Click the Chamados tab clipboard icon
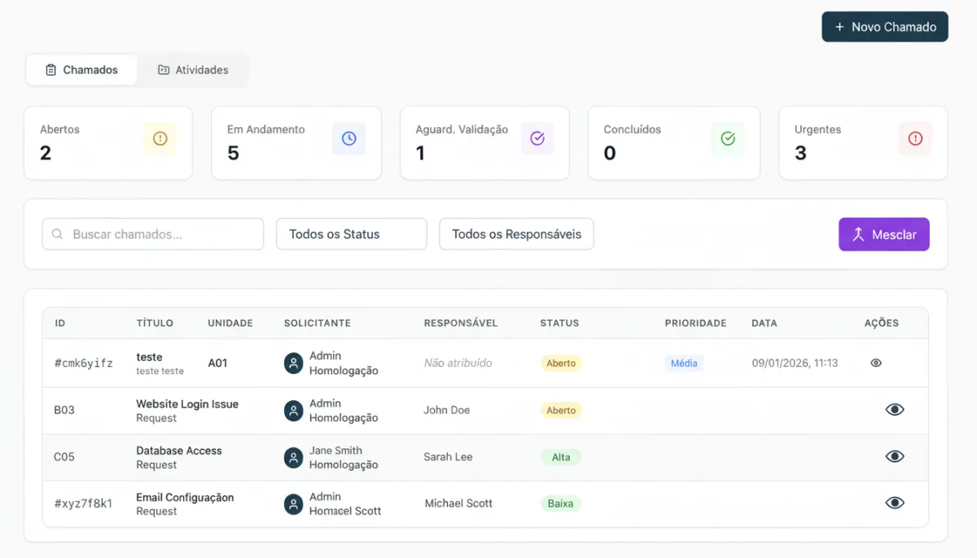The height and width of the screenshot is (558, 977). pyautogui.click(x=50, y=70)
